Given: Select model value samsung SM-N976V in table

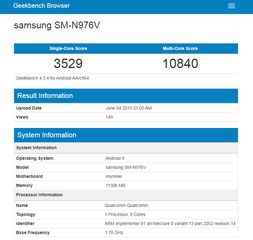Looking at the screenshot, I should click(x=126, y=167).
